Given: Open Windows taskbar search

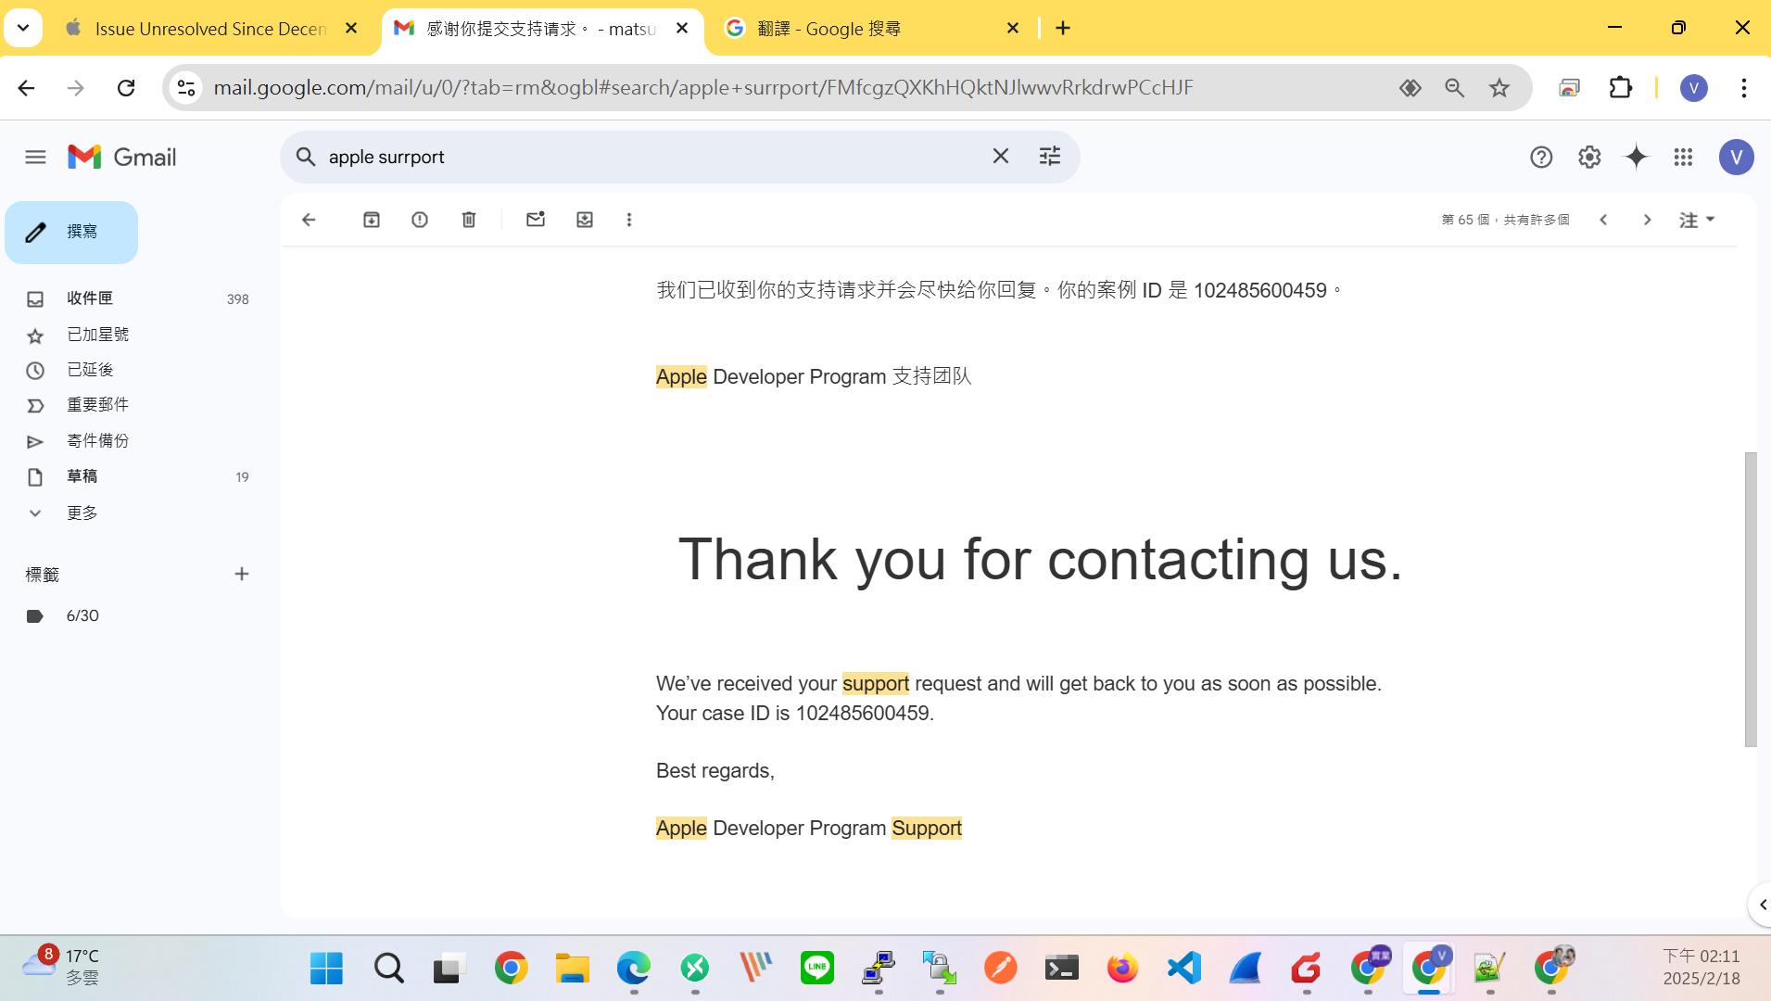Looking at the screenshot, I should coord(389,969).
